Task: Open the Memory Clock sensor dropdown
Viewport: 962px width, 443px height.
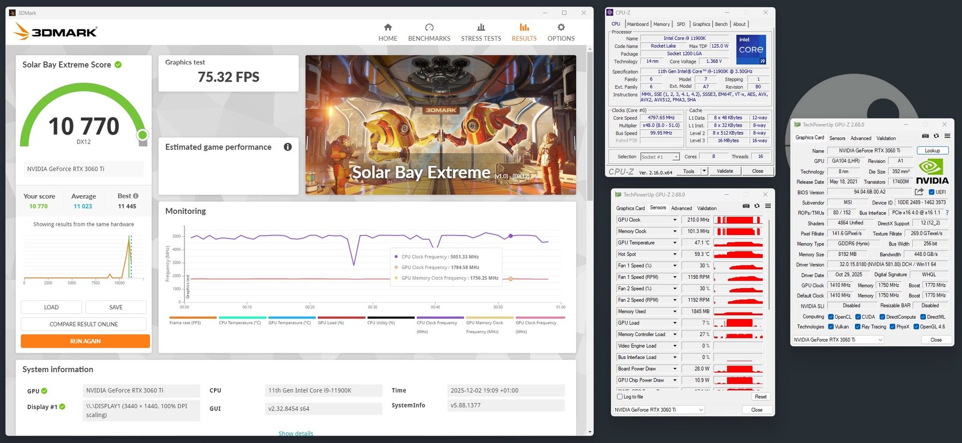Action: 675,231
